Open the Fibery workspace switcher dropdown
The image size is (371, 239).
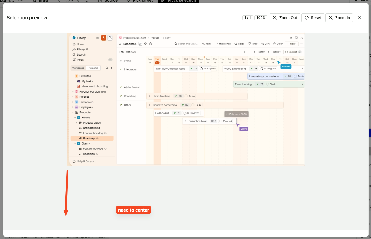pos(81,38)
